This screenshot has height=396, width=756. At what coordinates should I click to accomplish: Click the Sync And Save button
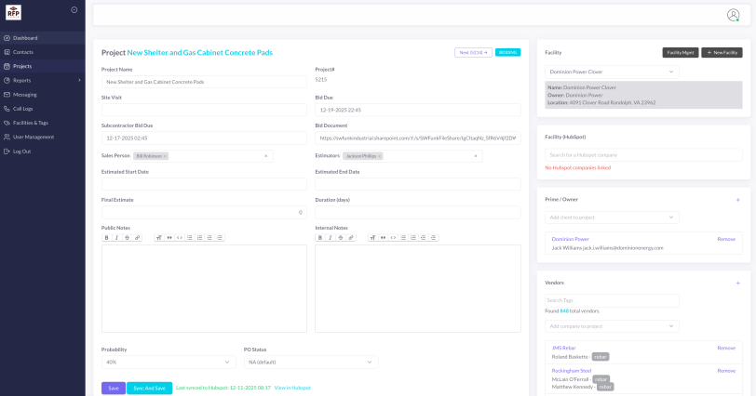pyautogui.click(x=150, y=389)
